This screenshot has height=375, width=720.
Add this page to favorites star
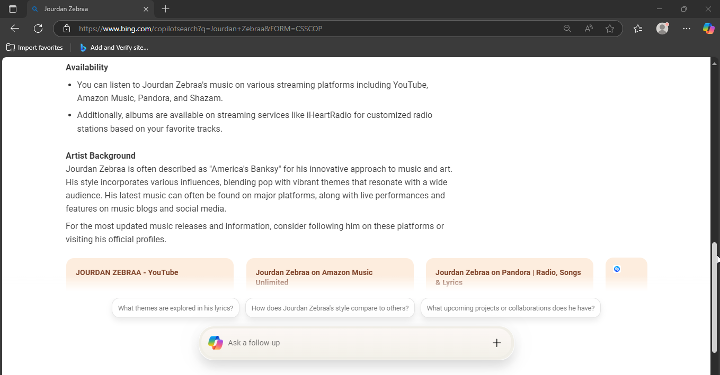(610, 29)
